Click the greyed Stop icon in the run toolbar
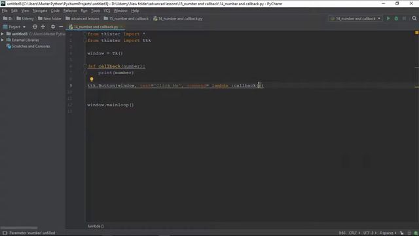 tap(404, 18)
